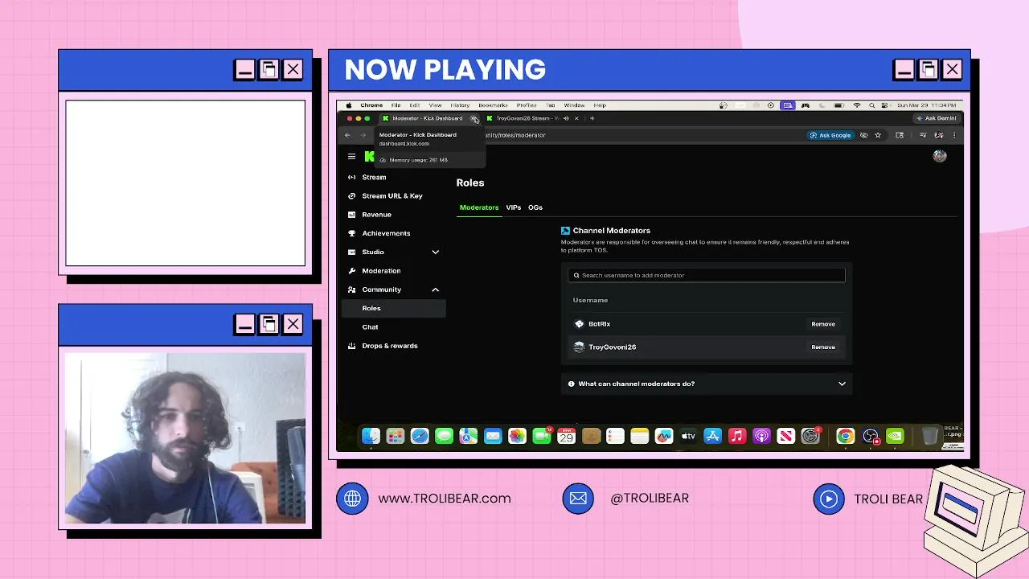Click the Stream sidebar icon
This screenshot has height=579, width=1029.
(351, 177)
